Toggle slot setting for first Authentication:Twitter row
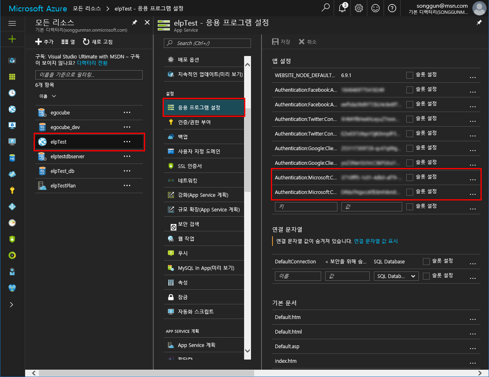This screenshot has width=489, height=377. click(x=410, y=119)
